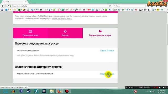Open the red R bookmark
This screenshot has width=168, height=94.
coord(84,10)
